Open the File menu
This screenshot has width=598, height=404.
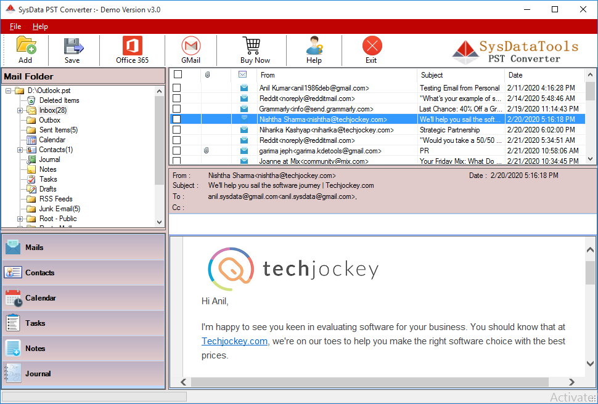pos(15,26)
